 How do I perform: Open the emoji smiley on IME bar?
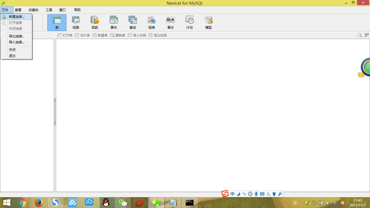pos(250,194)
